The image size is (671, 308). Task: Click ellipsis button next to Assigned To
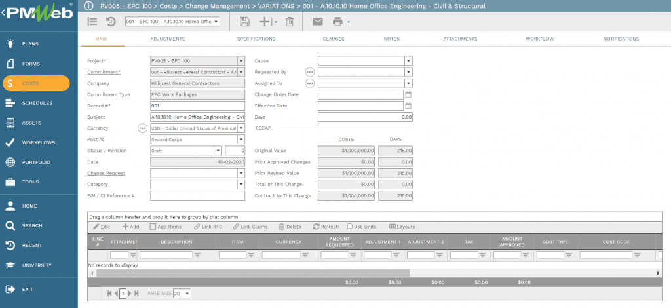click(310, 83)
